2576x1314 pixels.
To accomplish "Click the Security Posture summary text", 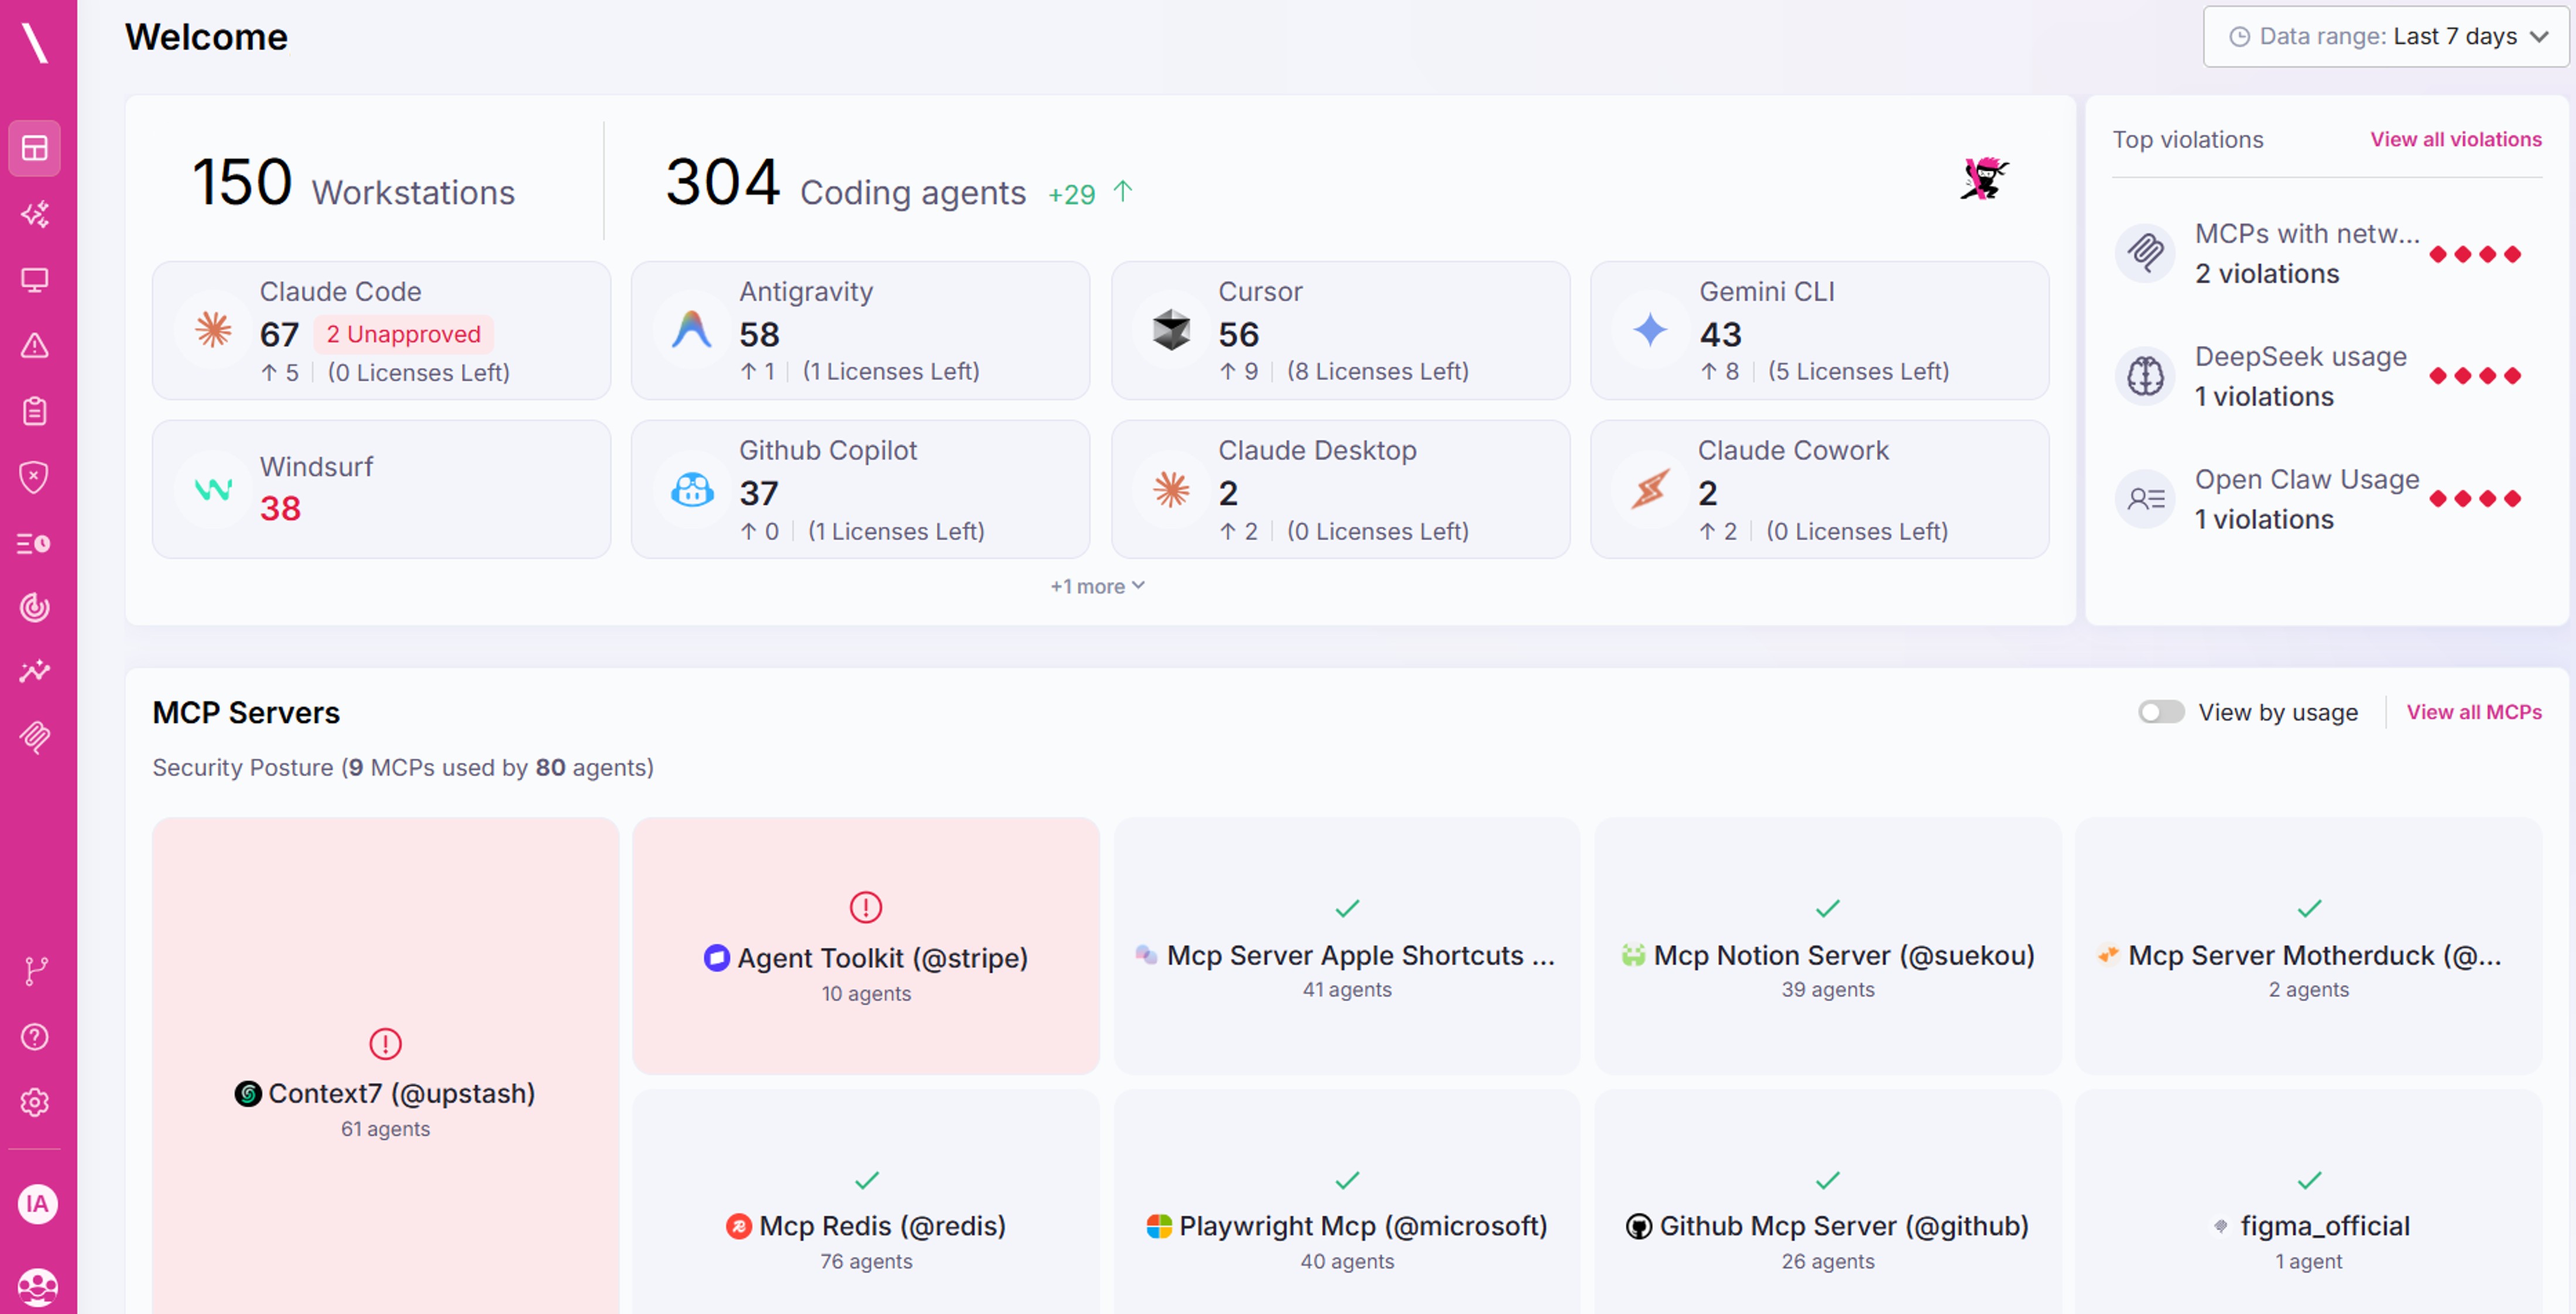I will point(403,767).
